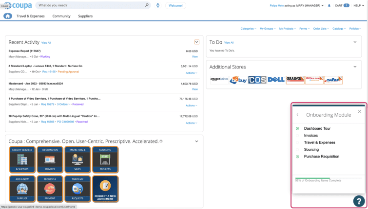Click the onboarding progress bar
The width and height of the screenshot is (368, 209).
[329, 178]
